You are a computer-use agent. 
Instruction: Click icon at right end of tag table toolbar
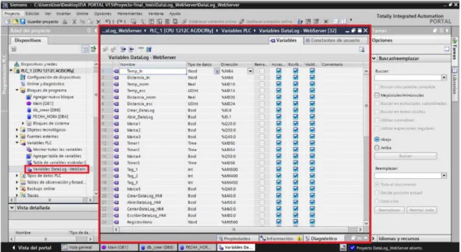[361, 49]
